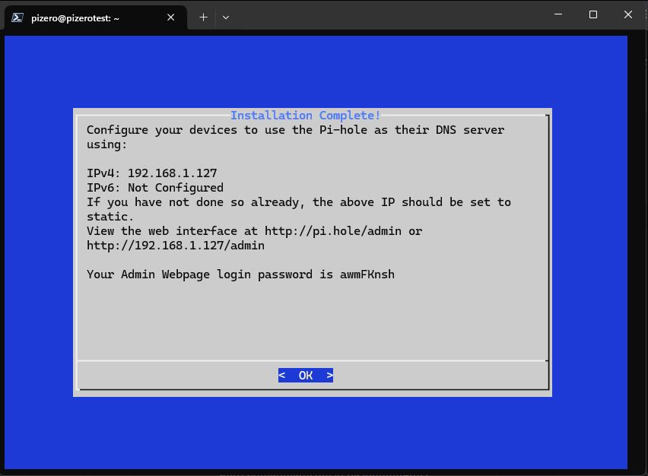The width and height of the screenshot is (648, 476).
Task: Click the terminal's vertical scrollbar on the right
Action: click(637, 251)
